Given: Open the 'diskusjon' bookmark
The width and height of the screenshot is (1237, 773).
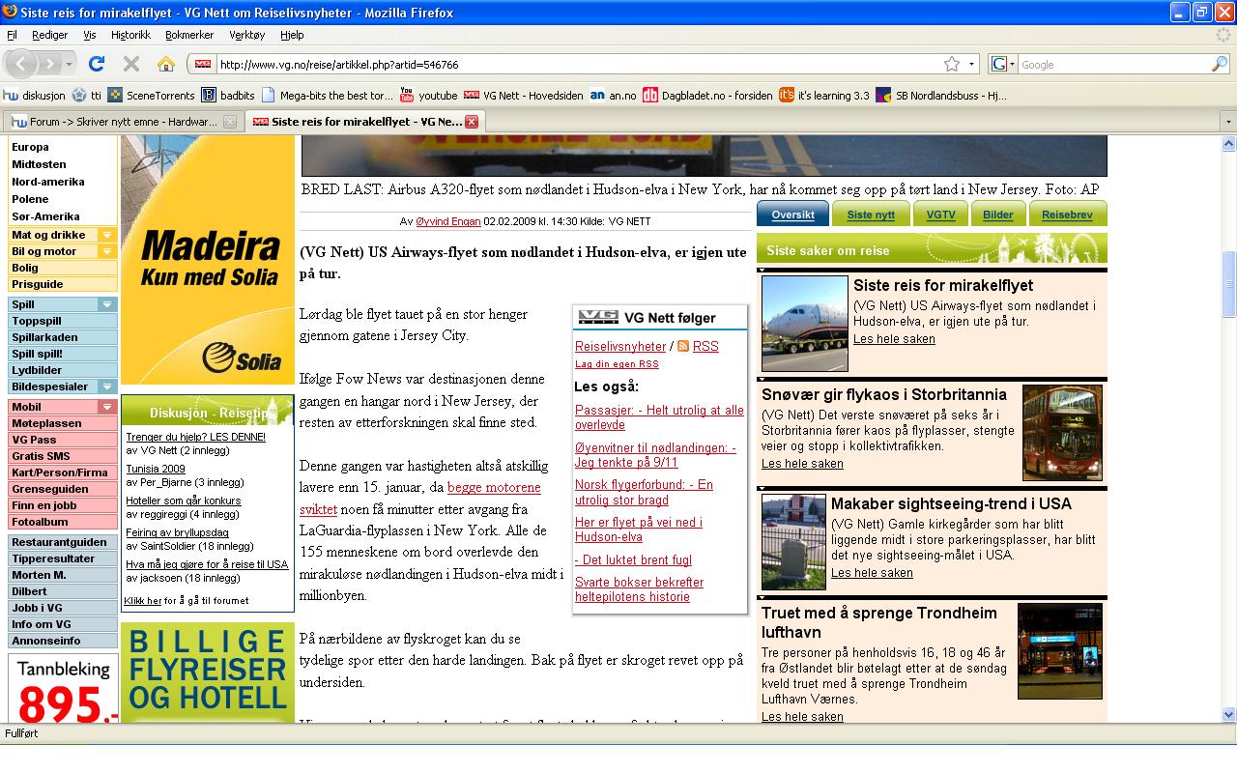Looking at the screenshot, I should 35,96.
